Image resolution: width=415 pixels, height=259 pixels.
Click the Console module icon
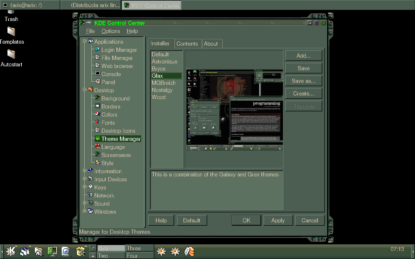click(x=97, y=74)
